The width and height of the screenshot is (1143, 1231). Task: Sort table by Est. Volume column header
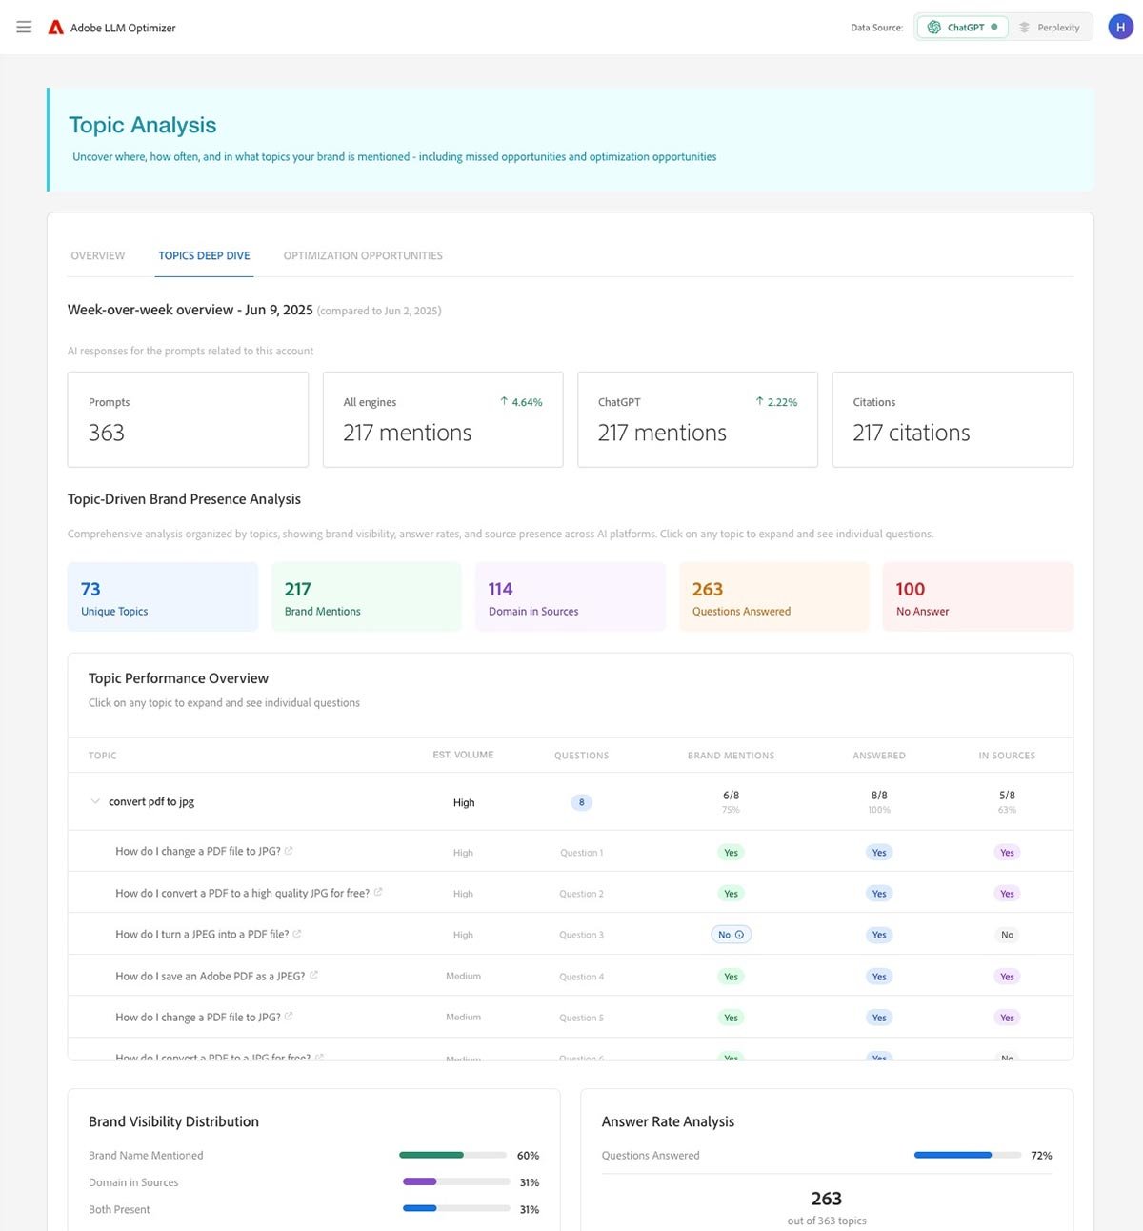pos(463,755)
